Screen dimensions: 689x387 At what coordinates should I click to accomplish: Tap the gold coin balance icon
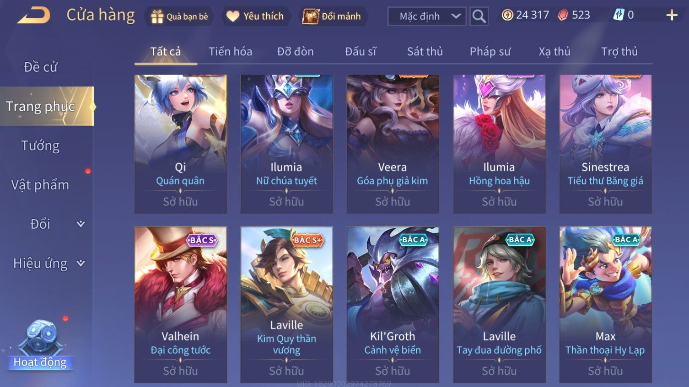coord(507,15)
